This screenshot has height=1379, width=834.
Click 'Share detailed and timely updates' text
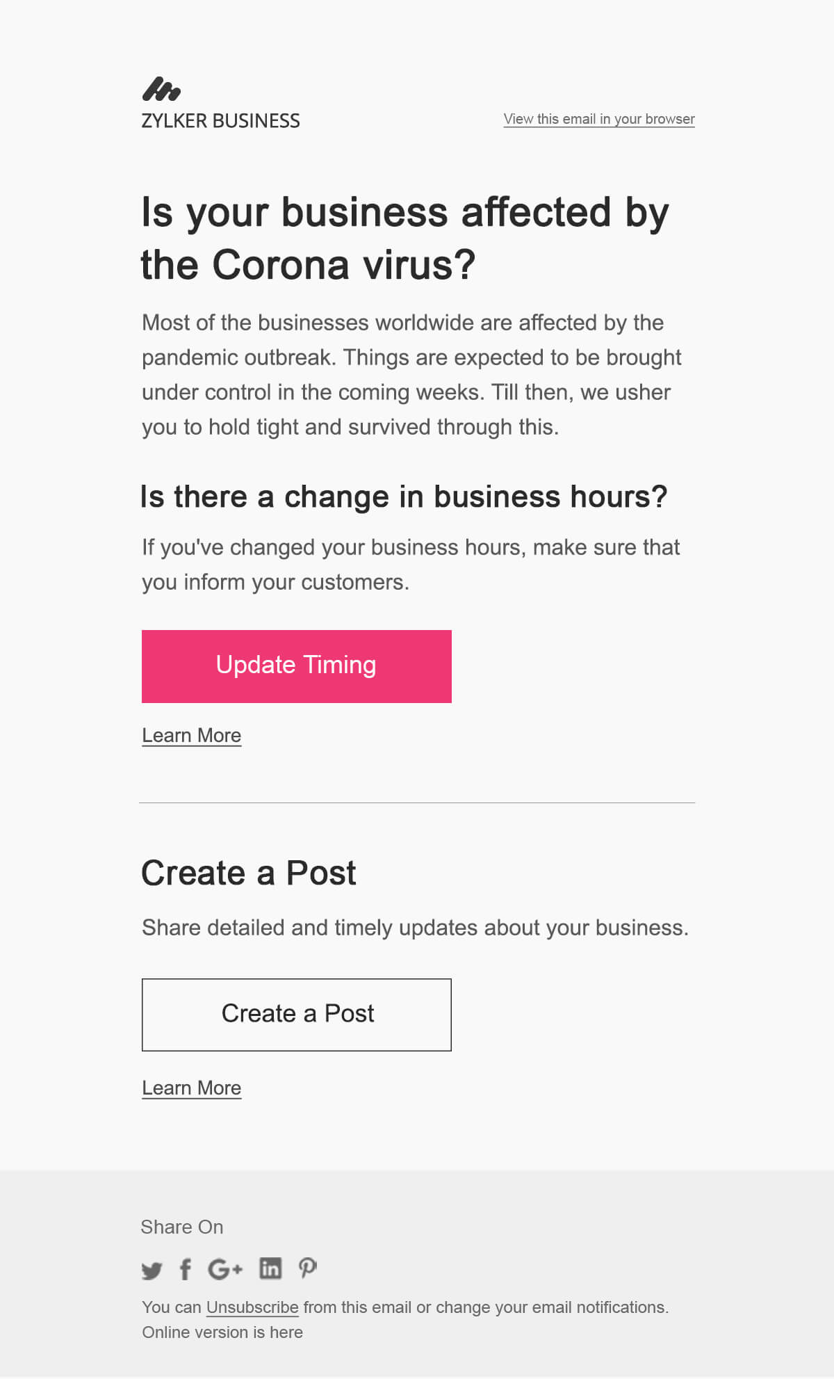point(415,928)
